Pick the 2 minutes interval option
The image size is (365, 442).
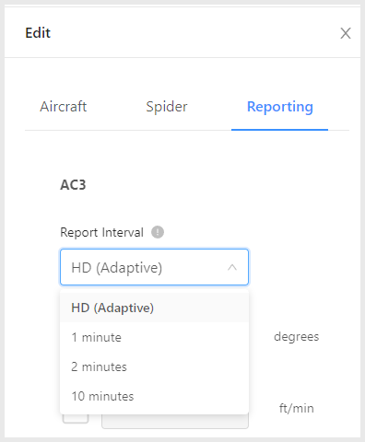[x=154, y=366]
